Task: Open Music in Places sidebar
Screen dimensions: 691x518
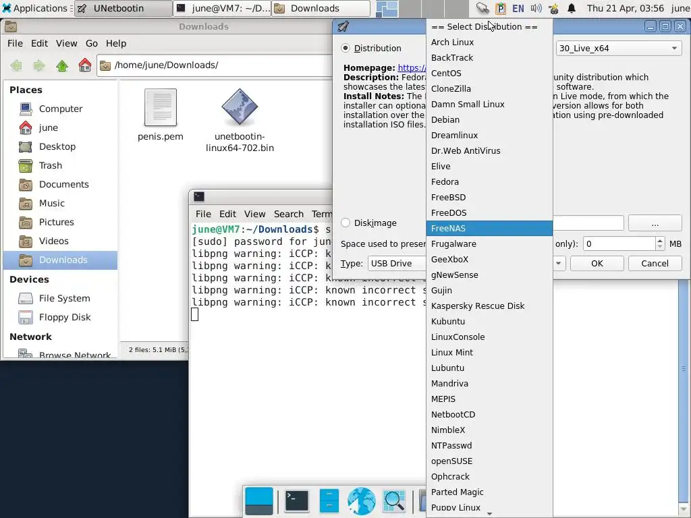Action: [x=60, y=204]
